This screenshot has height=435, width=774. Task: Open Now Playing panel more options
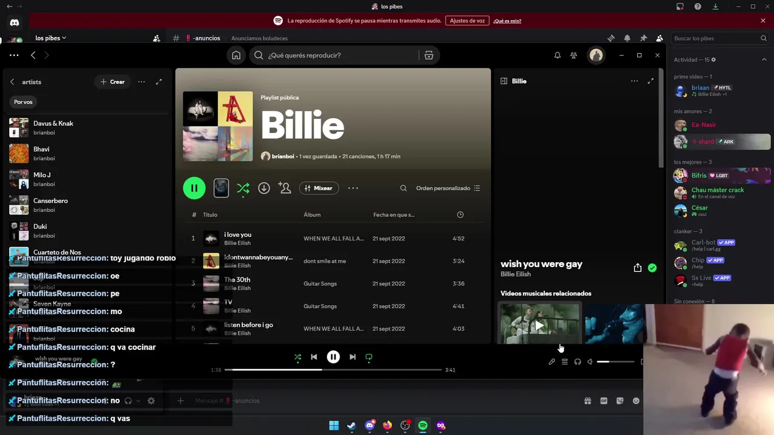pos(634,81)
